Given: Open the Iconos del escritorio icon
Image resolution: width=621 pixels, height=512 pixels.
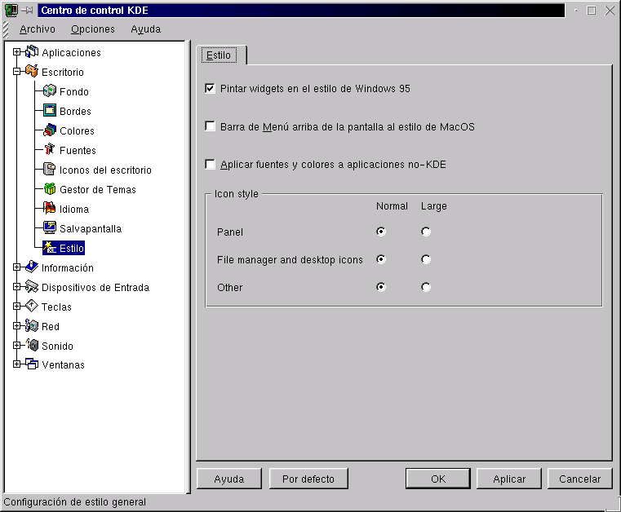Looking at the screenshot, I should click(x=50, y=170).
